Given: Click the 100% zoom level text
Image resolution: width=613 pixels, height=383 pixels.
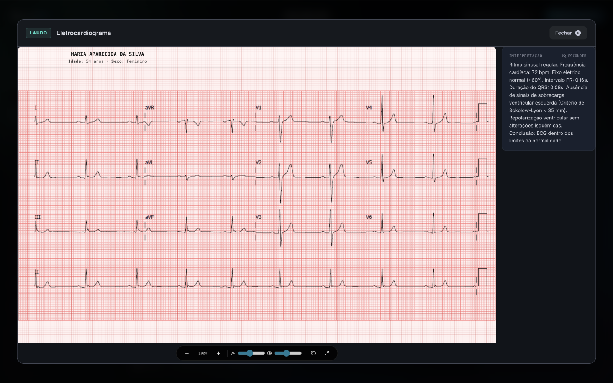Looking at the screenshot, I should [x=203, y=353].
